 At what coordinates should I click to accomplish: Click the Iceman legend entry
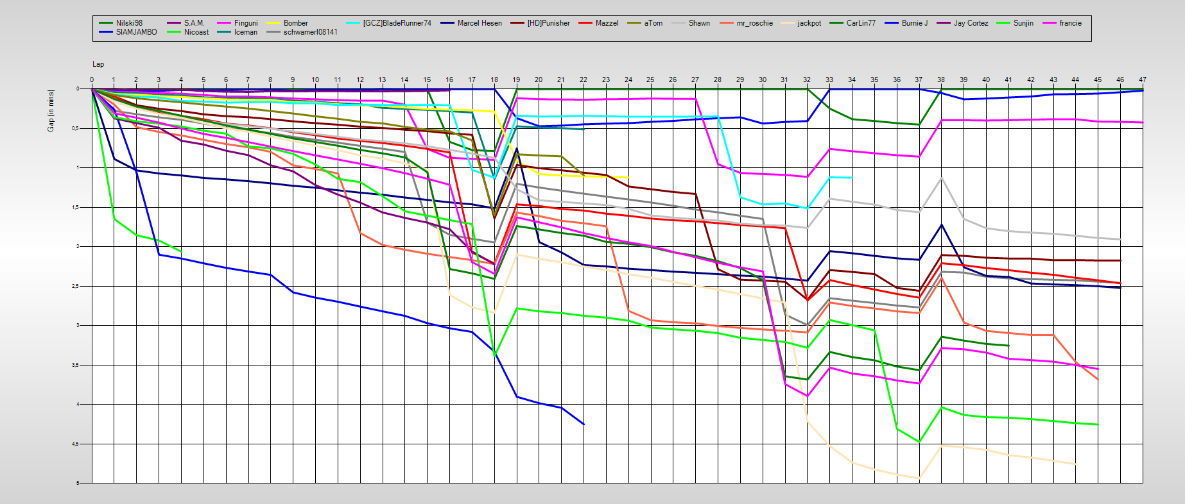tap(245, 32)
